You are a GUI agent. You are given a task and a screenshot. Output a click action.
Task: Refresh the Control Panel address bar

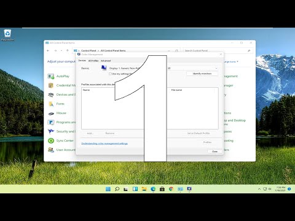click(x=176, y=50)
